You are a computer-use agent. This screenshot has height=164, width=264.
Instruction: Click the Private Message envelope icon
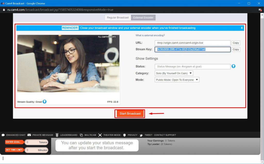tap(29, 135)
